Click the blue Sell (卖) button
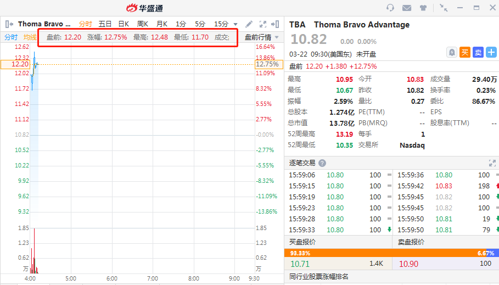 click(x=478, y=52)
